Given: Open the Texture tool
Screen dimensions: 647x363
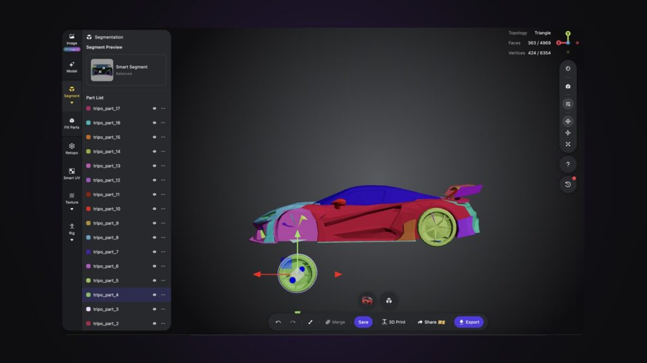Looking at the screenshot, I should tap(72, 199).
